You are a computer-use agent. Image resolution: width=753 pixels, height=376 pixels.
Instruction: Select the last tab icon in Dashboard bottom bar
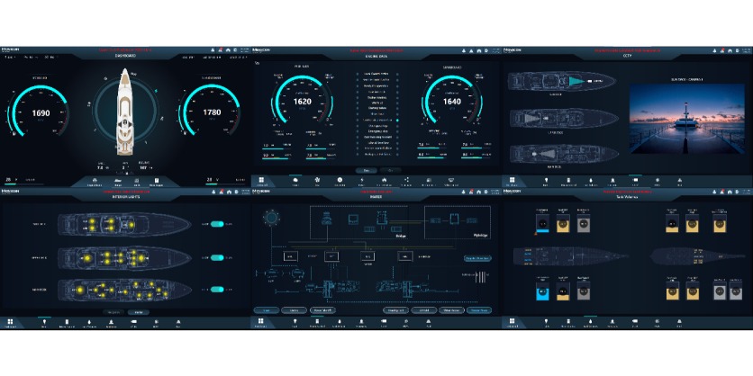click(x=156, y=182)
